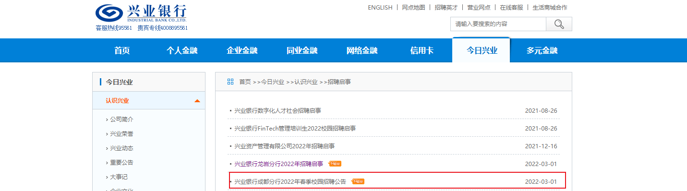Open the 企业金融 nav menu
Image resolution: width=687 pixels, height=191 pixels.
click(242, 50)
